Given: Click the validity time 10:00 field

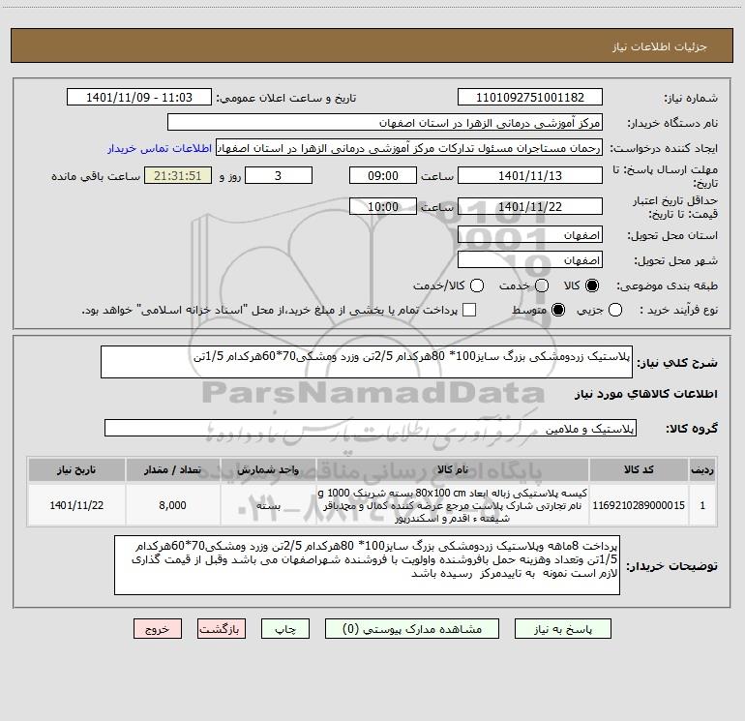Looking at the screenshot, I should [383, 206].
